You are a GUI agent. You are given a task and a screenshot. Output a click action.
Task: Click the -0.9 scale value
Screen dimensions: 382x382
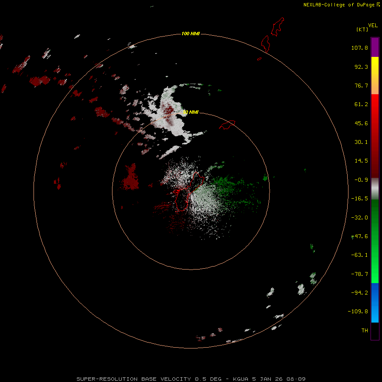pos(361,180)
